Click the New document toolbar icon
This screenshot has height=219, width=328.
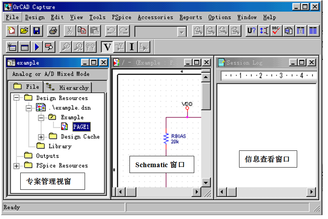[11, 31]
